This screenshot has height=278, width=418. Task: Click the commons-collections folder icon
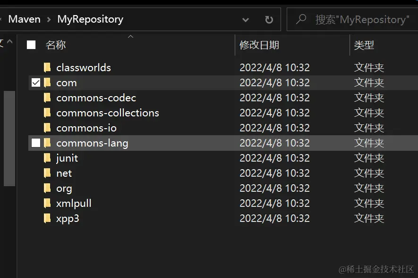47,113
